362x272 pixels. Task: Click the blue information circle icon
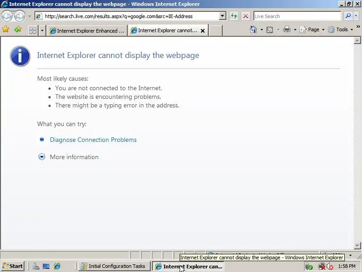click(20, 56)
